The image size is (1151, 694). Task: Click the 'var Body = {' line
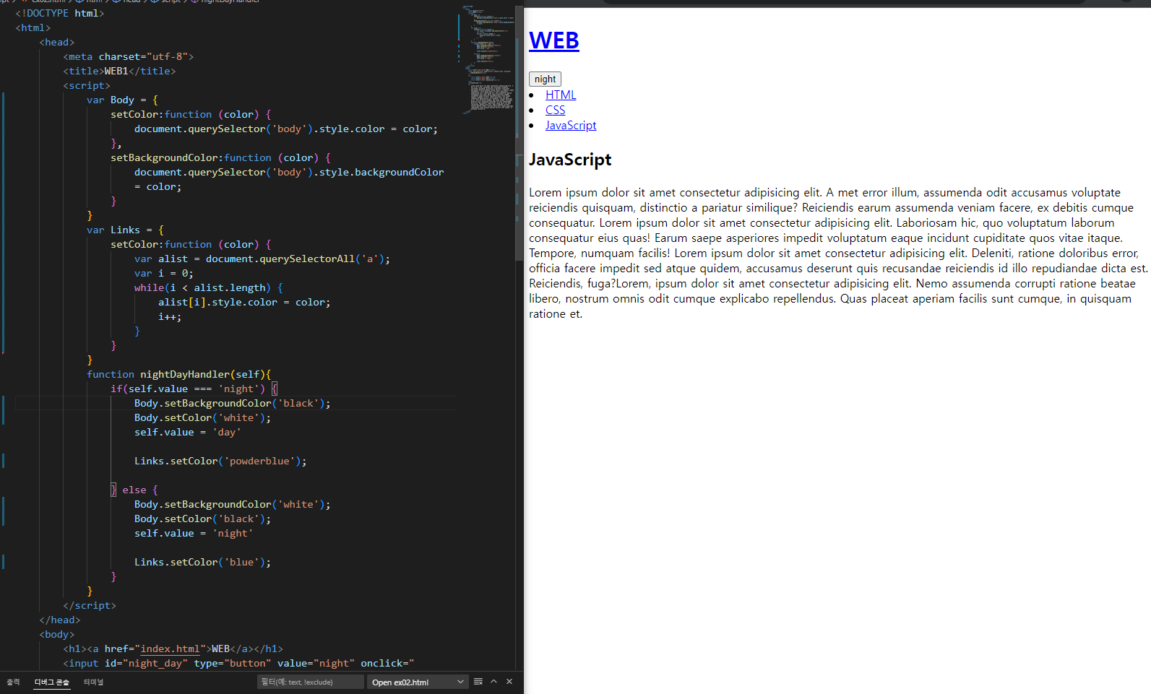(x=122, y=100)
